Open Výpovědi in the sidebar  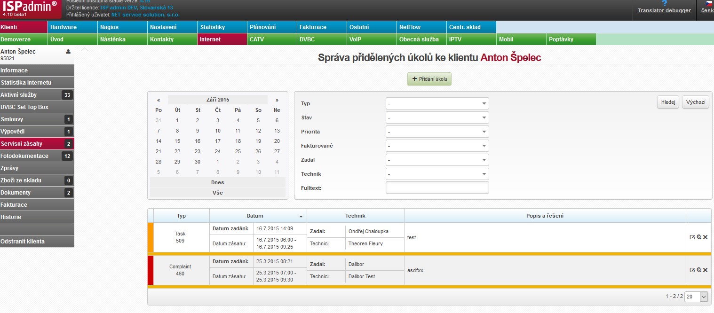click(x=37, y=132)
